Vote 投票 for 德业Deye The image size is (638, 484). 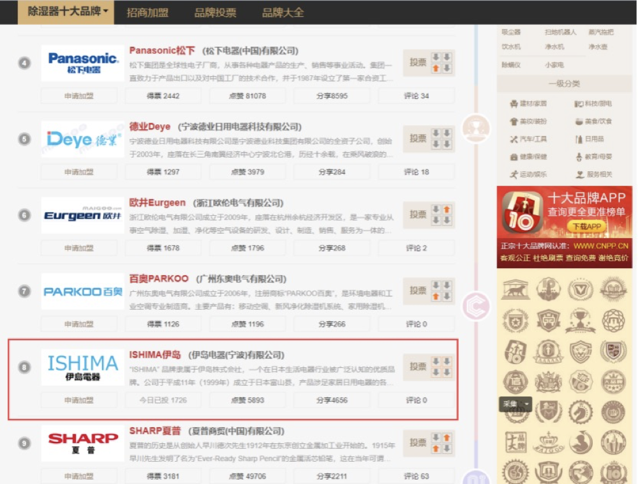(417, 139)
